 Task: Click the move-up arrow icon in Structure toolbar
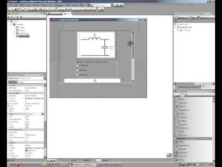[18, 17]
